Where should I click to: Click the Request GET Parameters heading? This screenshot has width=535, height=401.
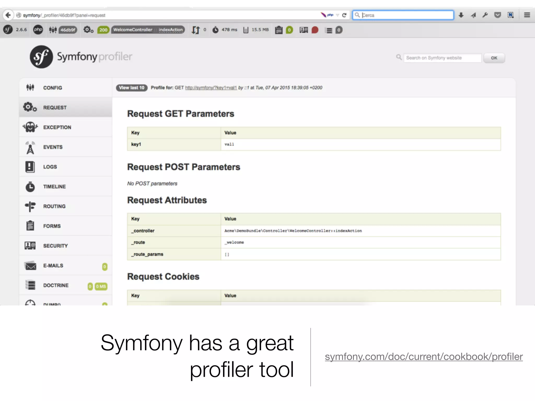[x=181, y=114]
